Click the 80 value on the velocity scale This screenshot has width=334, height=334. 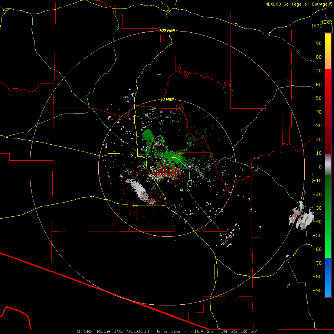tap(319, 57)
